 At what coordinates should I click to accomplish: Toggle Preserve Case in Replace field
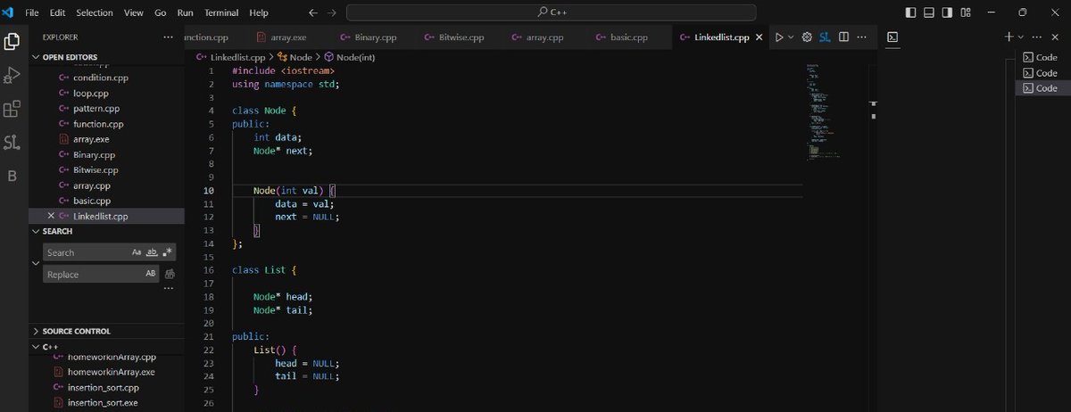151,274
